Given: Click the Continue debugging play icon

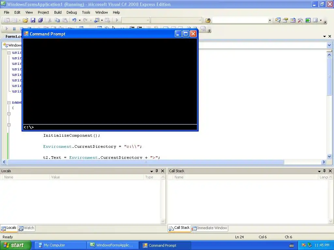Looking at the screenshot, I should 7,29.
